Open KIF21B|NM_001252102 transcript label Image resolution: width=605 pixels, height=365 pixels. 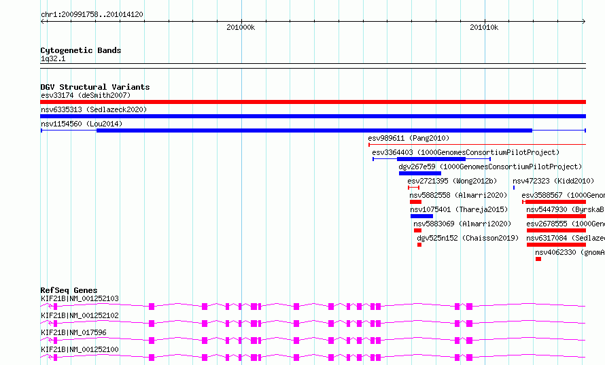point(80,315)
